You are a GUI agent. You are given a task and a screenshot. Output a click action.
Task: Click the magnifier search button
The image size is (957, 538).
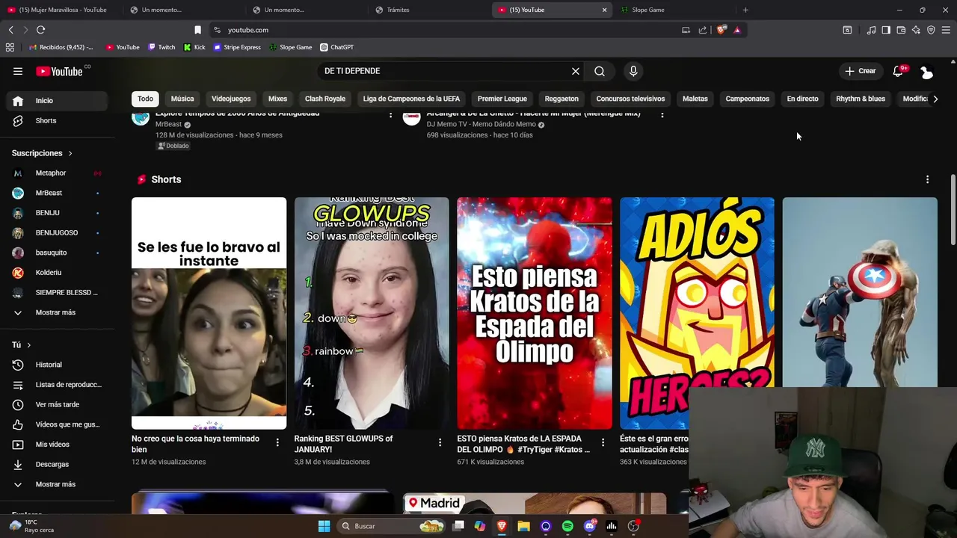[600, 71]
